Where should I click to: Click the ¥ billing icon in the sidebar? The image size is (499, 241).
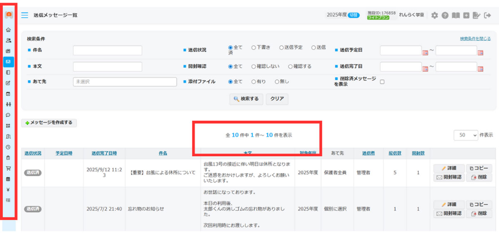[8, 189]
